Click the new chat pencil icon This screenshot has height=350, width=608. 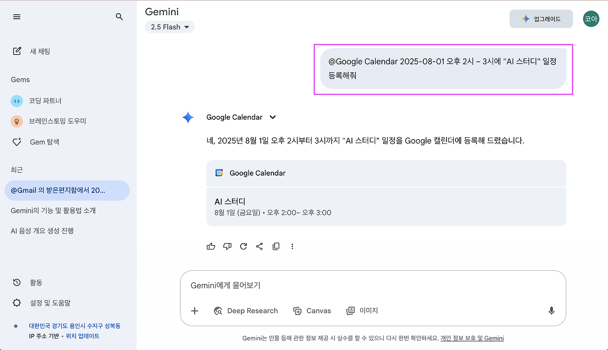17,51
